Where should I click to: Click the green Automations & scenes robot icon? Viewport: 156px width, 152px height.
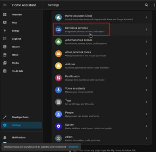[58, 42]
